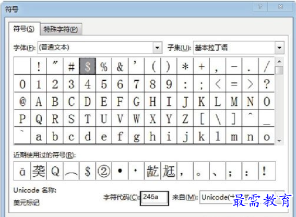Choose the Q in recently used symbols
Screen dimensions: 296x217
coord(55,171)
